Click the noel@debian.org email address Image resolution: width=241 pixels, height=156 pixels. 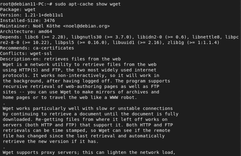tap(86, 26)
